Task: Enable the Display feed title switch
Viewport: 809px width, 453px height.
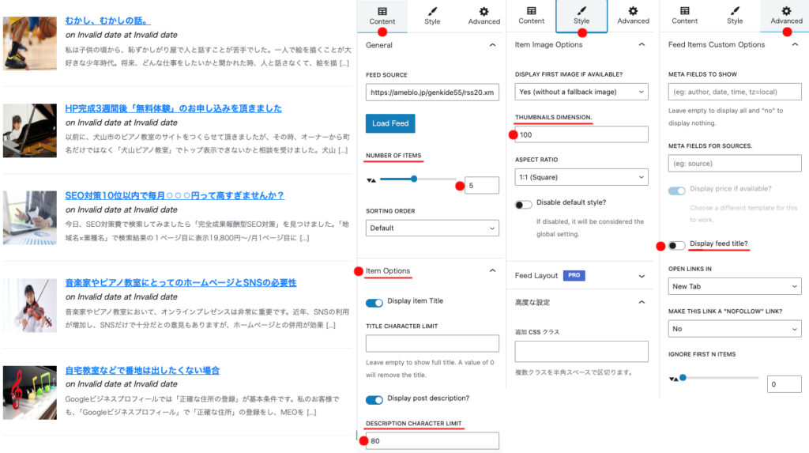Action: 677,245
